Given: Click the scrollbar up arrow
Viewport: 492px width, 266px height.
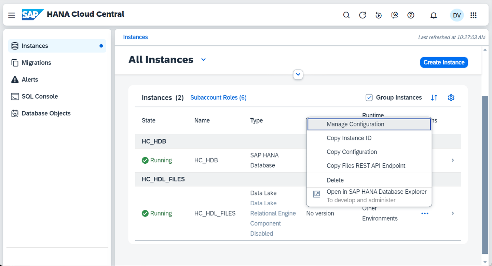Looking at the screenshot, I should pos(485,50).
